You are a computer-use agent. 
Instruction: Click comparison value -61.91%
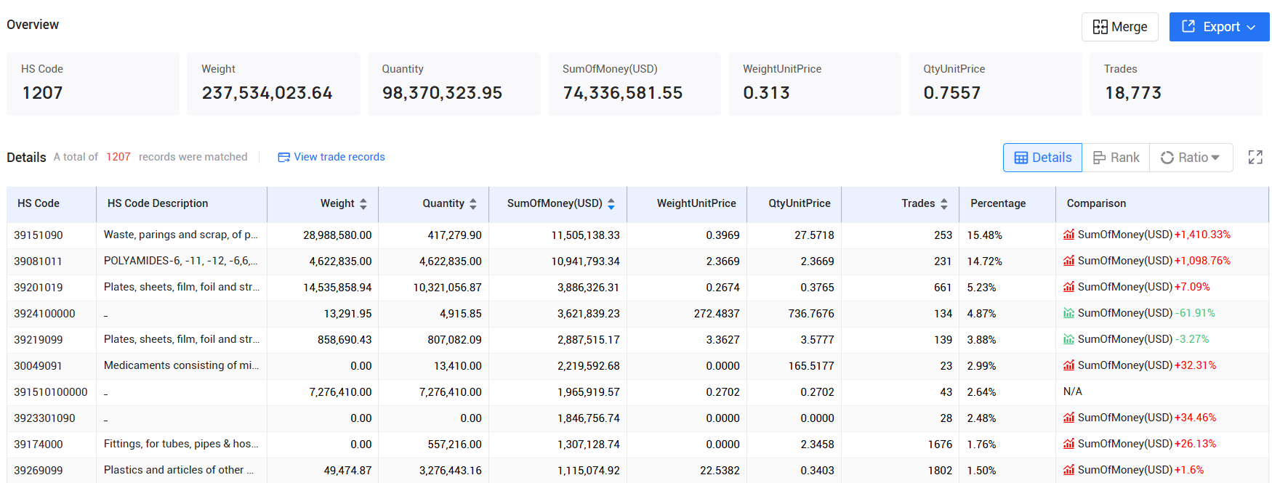1195,313
